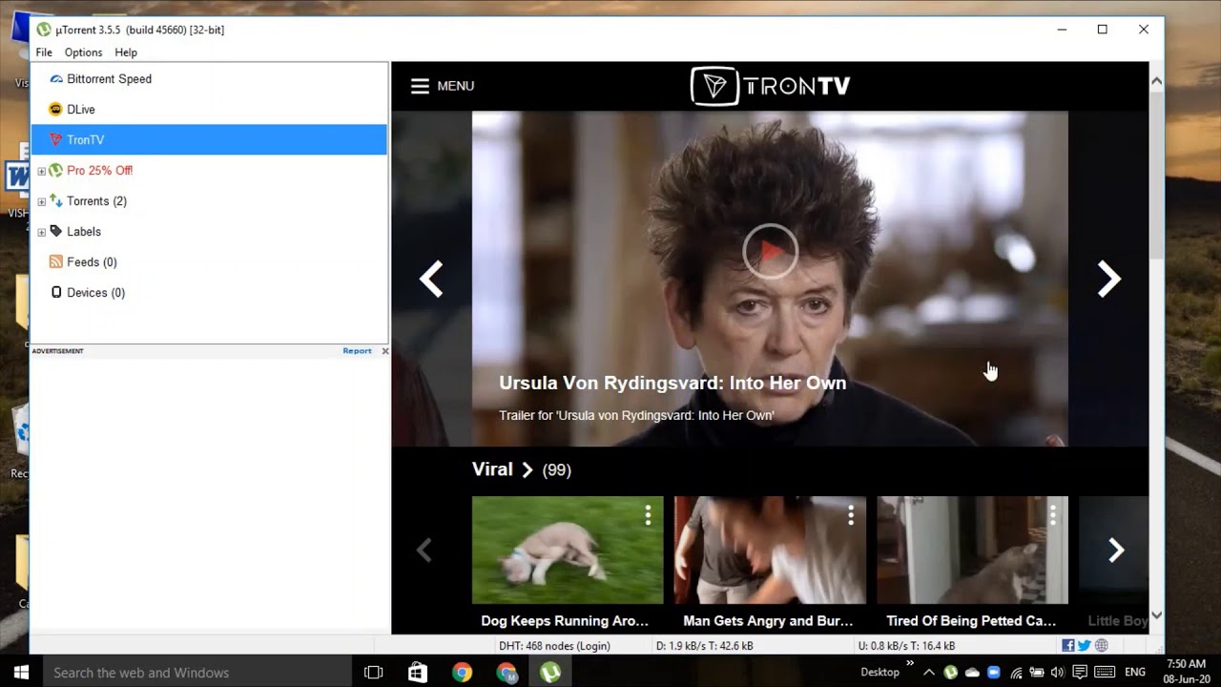This screenshot has height=687, width=1221.
Task: Expand the Pro 25% Off! node
Action: [x=41, y=171]
